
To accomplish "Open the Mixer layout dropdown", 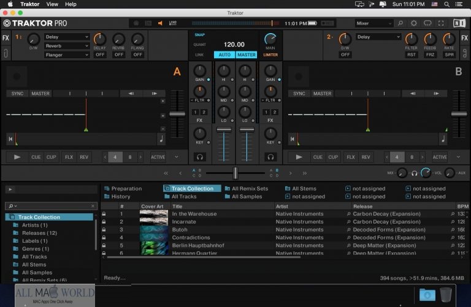I will (374, 23).
